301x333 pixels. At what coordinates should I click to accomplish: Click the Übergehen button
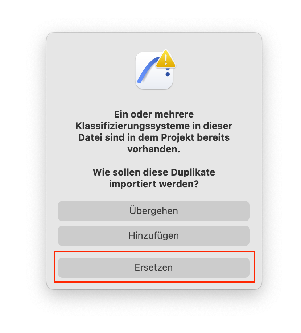pyautogui.click(x=154, y=211)
